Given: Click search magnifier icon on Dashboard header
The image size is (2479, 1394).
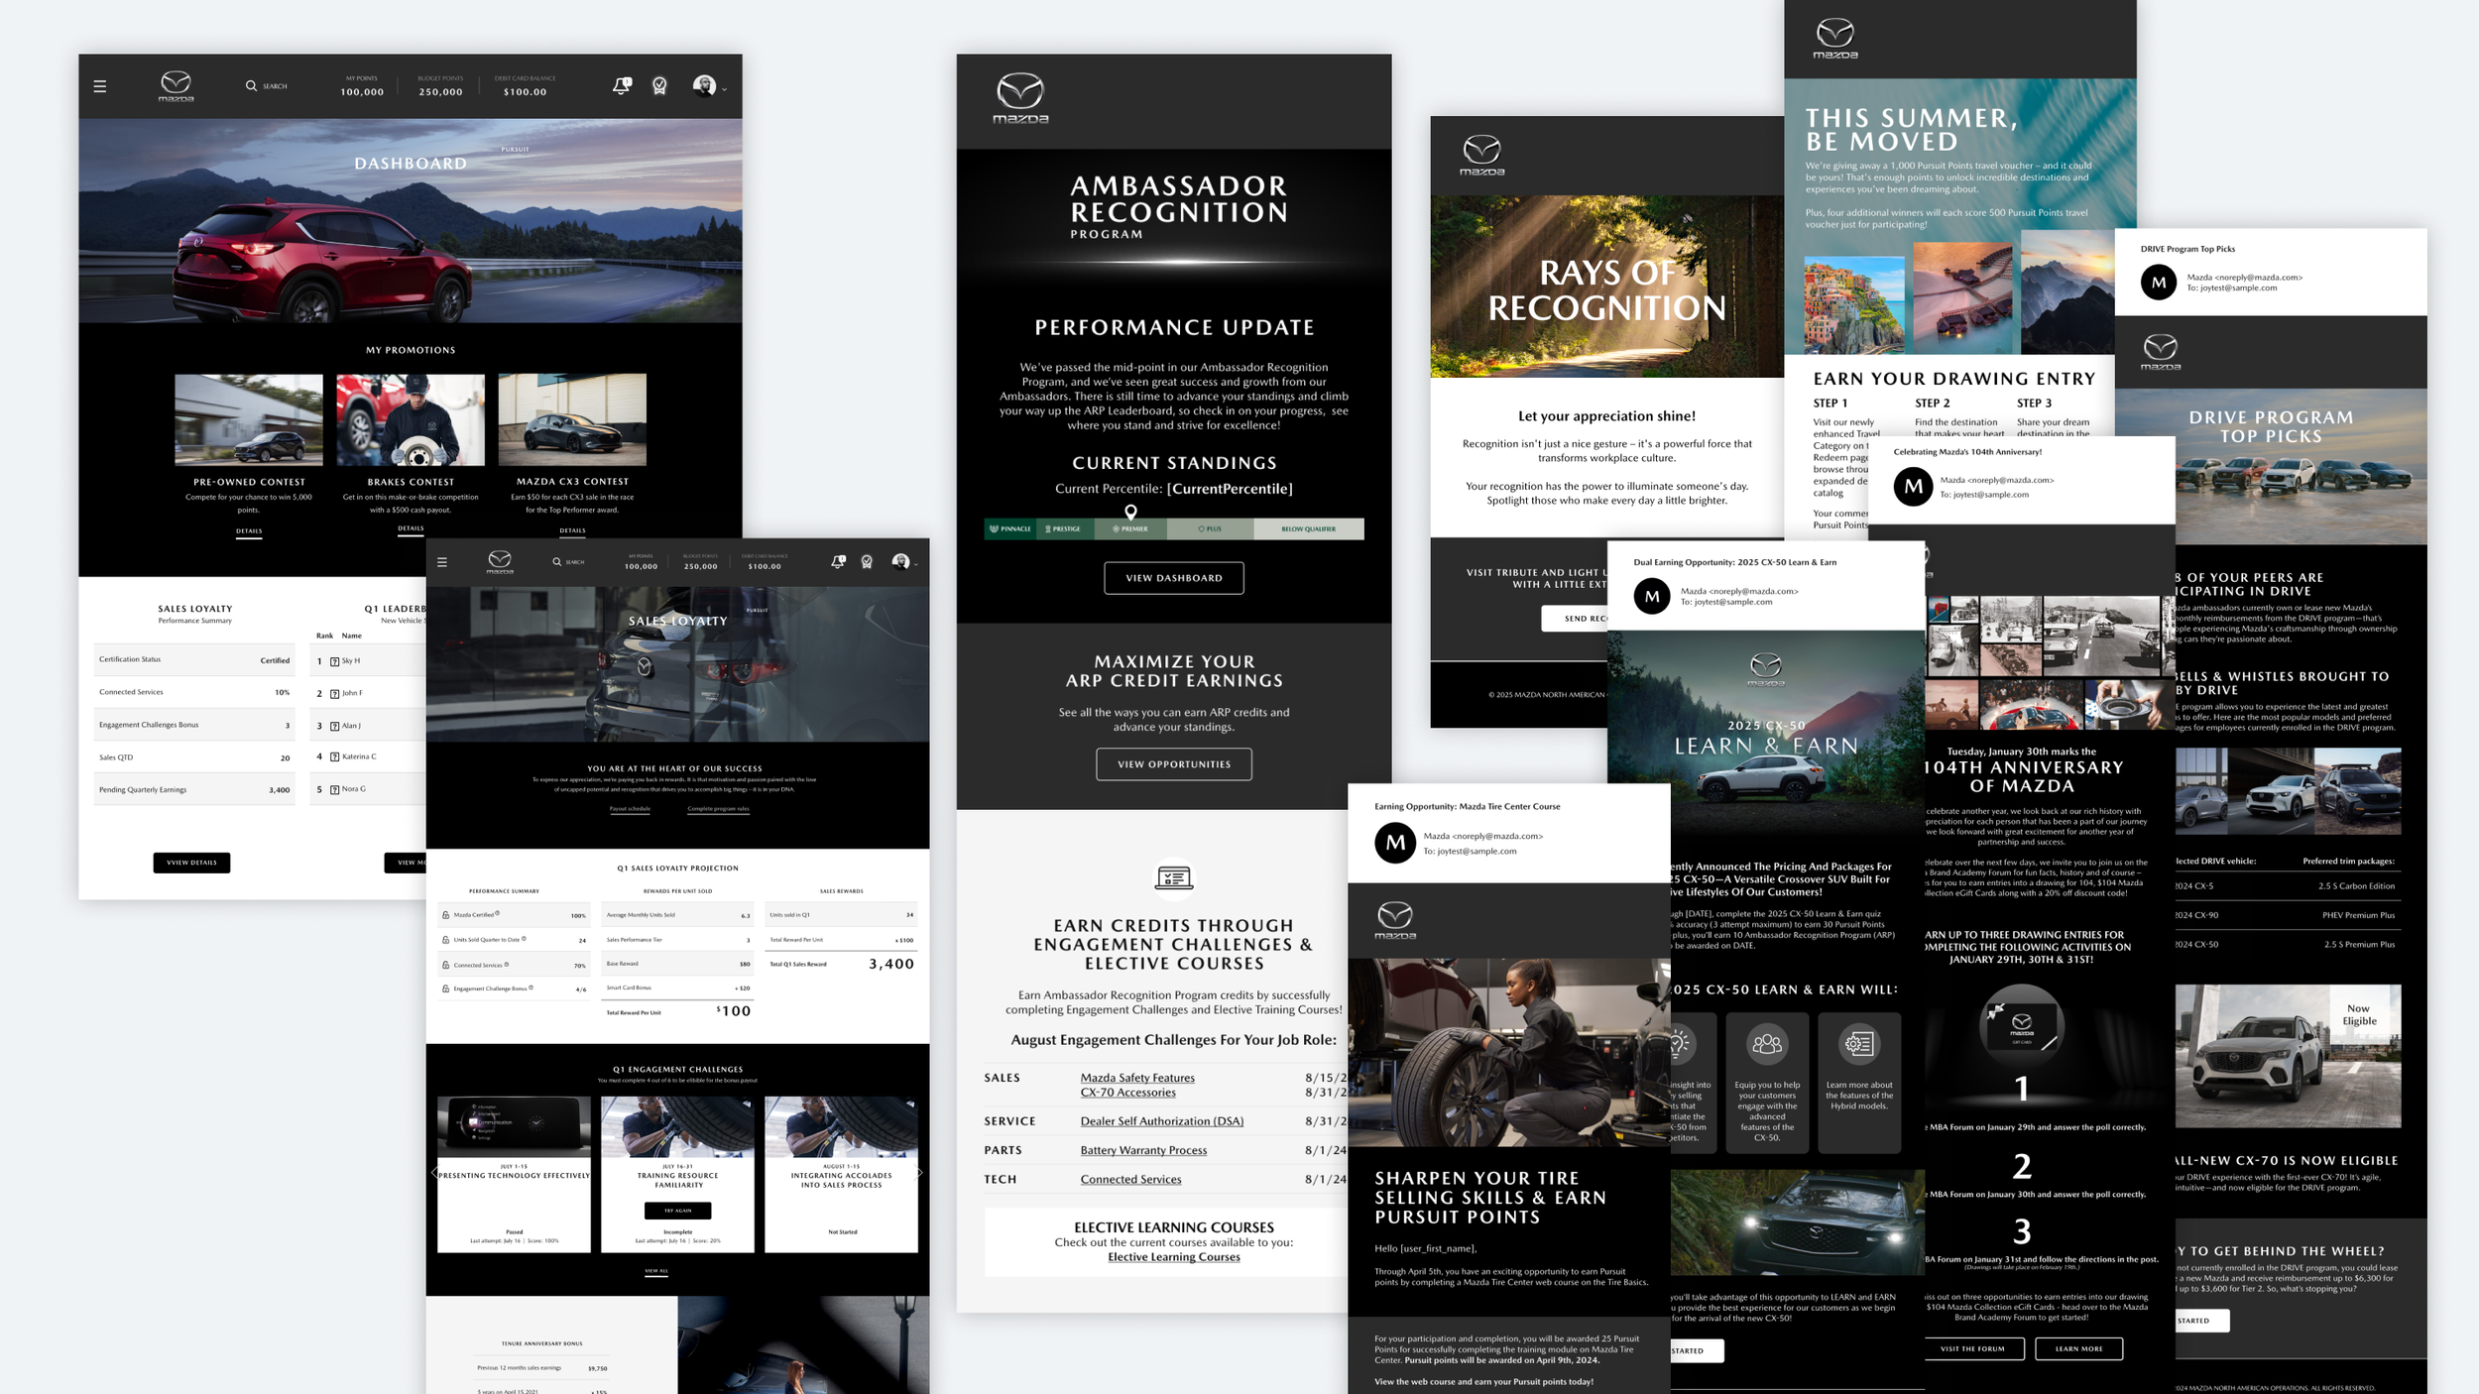Looking at the screenshot, I should (251, 86).
